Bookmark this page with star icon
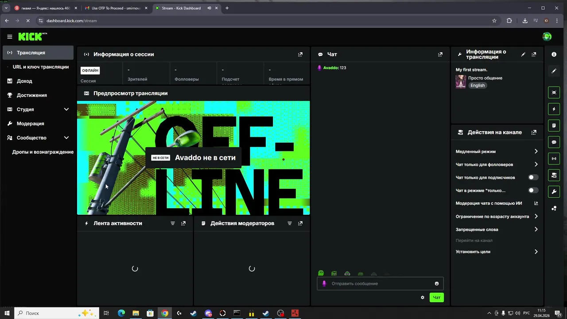The width and height of the screenshot is (567, 319). click(494, 20)
